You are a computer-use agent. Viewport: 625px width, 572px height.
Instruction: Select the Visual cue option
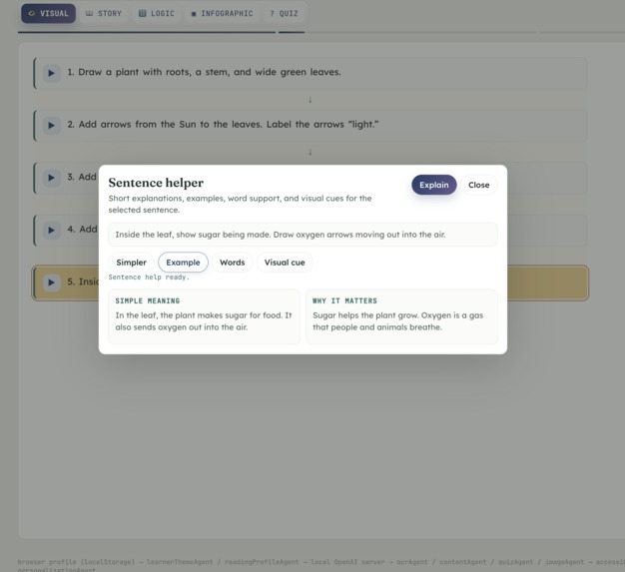point(285,263)
